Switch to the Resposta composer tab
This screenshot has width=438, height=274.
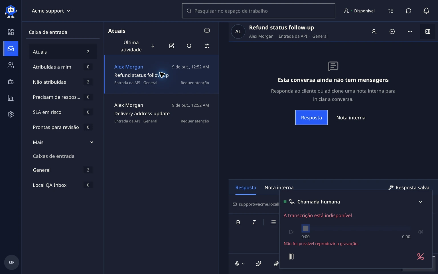(x=246, y=188)
